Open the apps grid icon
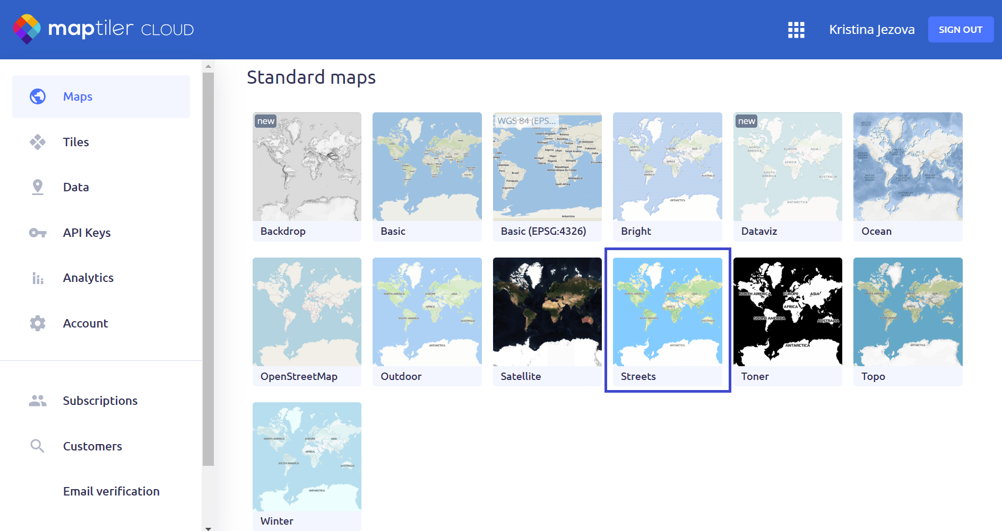This screenshot has width=1002, height=531. (x=796, y=30)
